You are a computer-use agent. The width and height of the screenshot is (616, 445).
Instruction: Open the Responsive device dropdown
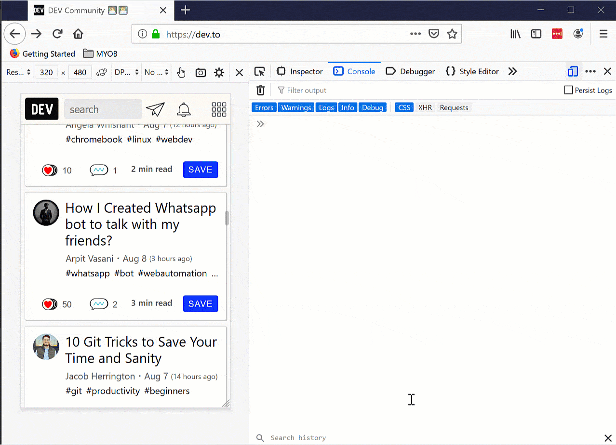(18, 72)
